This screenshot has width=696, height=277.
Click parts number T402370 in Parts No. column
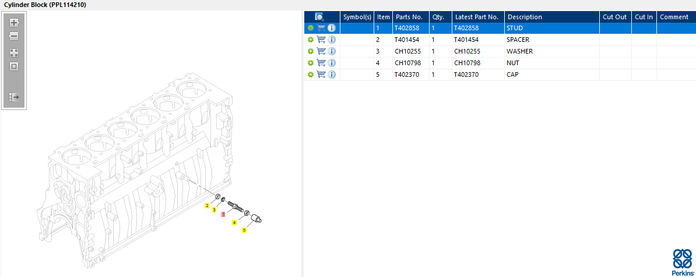[x=407, y=74]
